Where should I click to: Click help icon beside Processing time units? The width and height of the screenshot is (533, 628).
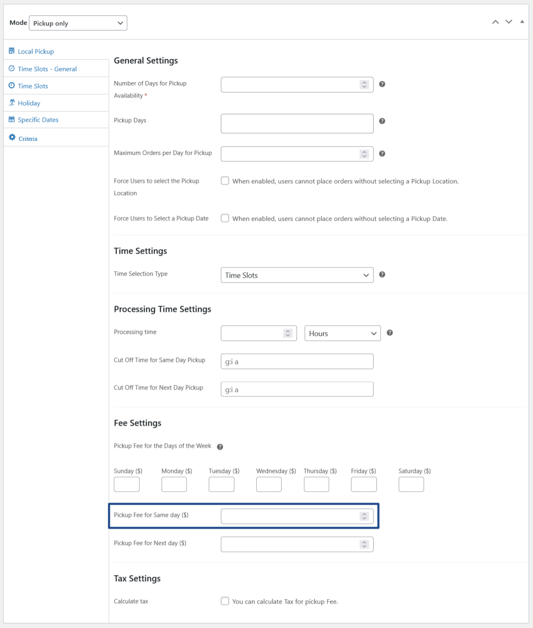[x=389, y=333]
